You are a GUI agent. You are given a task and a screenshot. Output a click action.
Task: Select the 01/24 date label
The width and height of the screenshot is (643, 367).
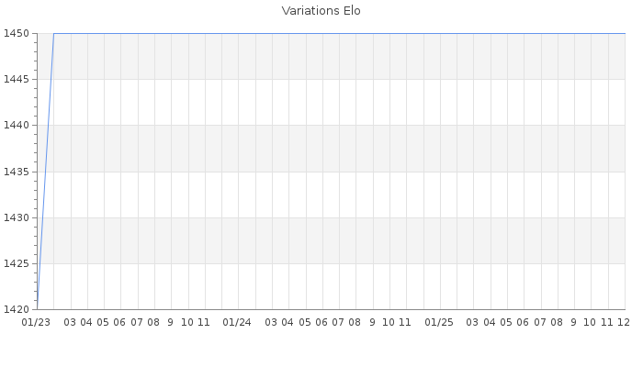click(237, 322)
